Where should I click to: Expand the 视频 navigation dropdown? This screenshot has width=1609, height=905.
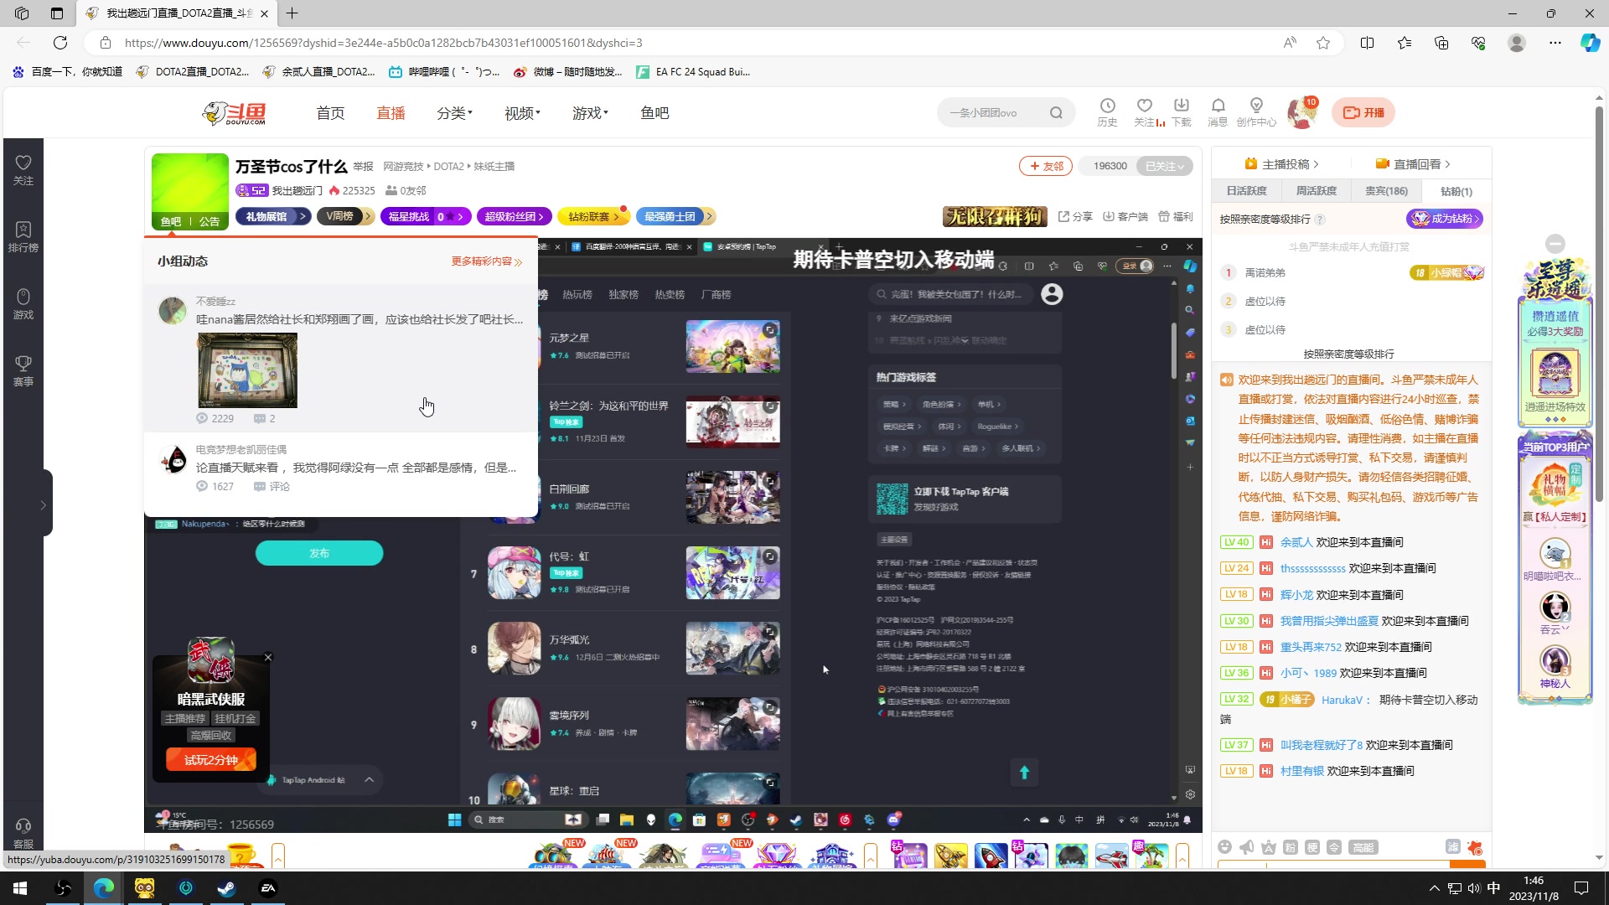point(522,113)
